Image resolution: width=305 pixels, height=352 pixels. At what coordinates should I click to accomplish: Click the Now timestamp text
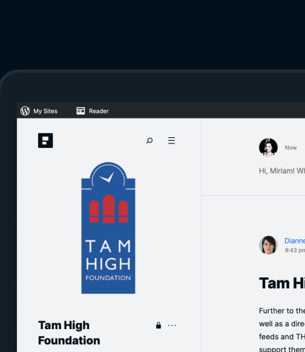tap(291, 147)
